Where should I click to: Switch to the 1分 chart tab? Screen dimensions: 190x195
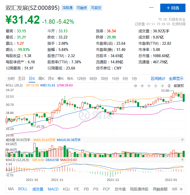click(x=134, y=79)
